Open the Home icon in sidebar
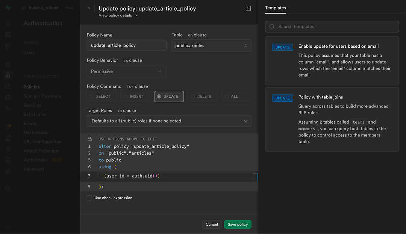The height and width of the screenshot is (234, 406). (x=8, y=24)
